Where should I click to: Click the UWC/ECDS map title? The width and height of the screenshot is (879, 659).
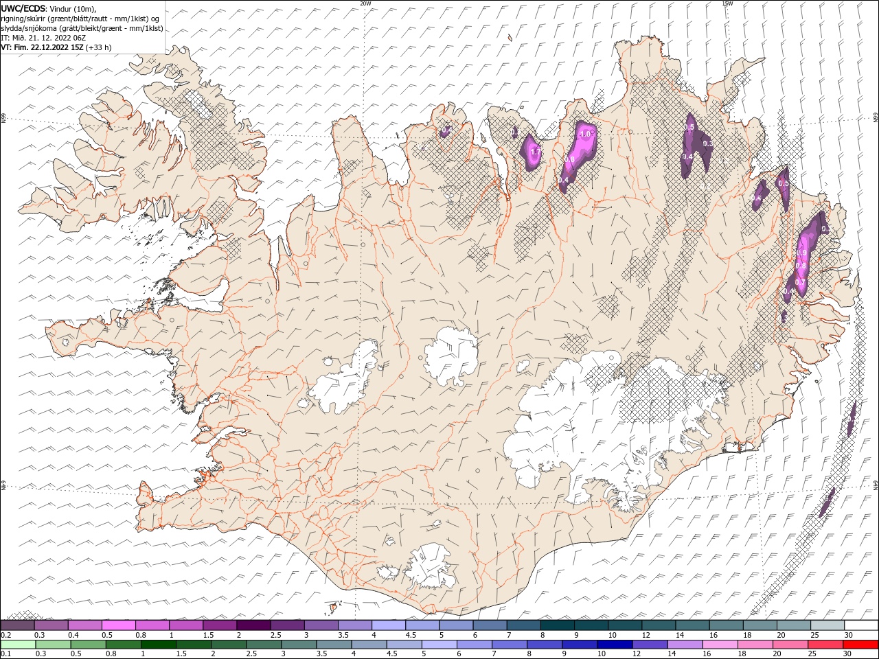click(23, 8)
